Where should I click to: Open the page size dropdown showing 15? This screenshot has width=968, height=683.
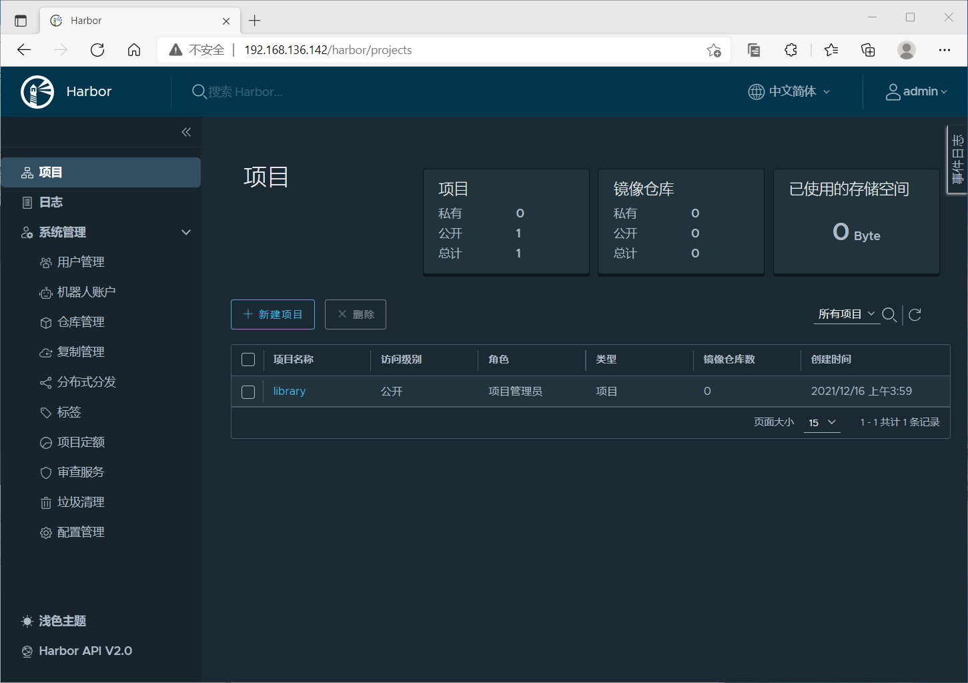[x=821, y=422]
